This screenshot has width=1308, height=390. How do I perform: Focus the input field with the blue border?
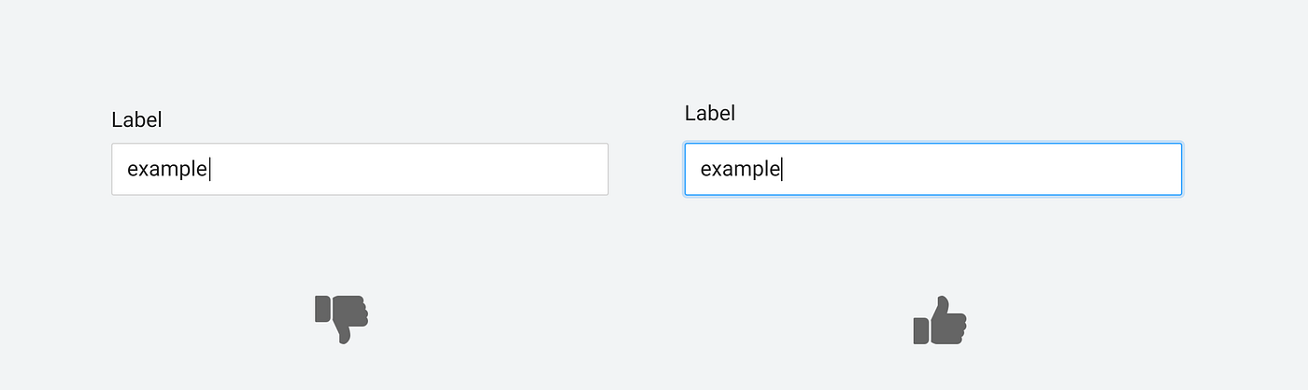pos(932,169)
